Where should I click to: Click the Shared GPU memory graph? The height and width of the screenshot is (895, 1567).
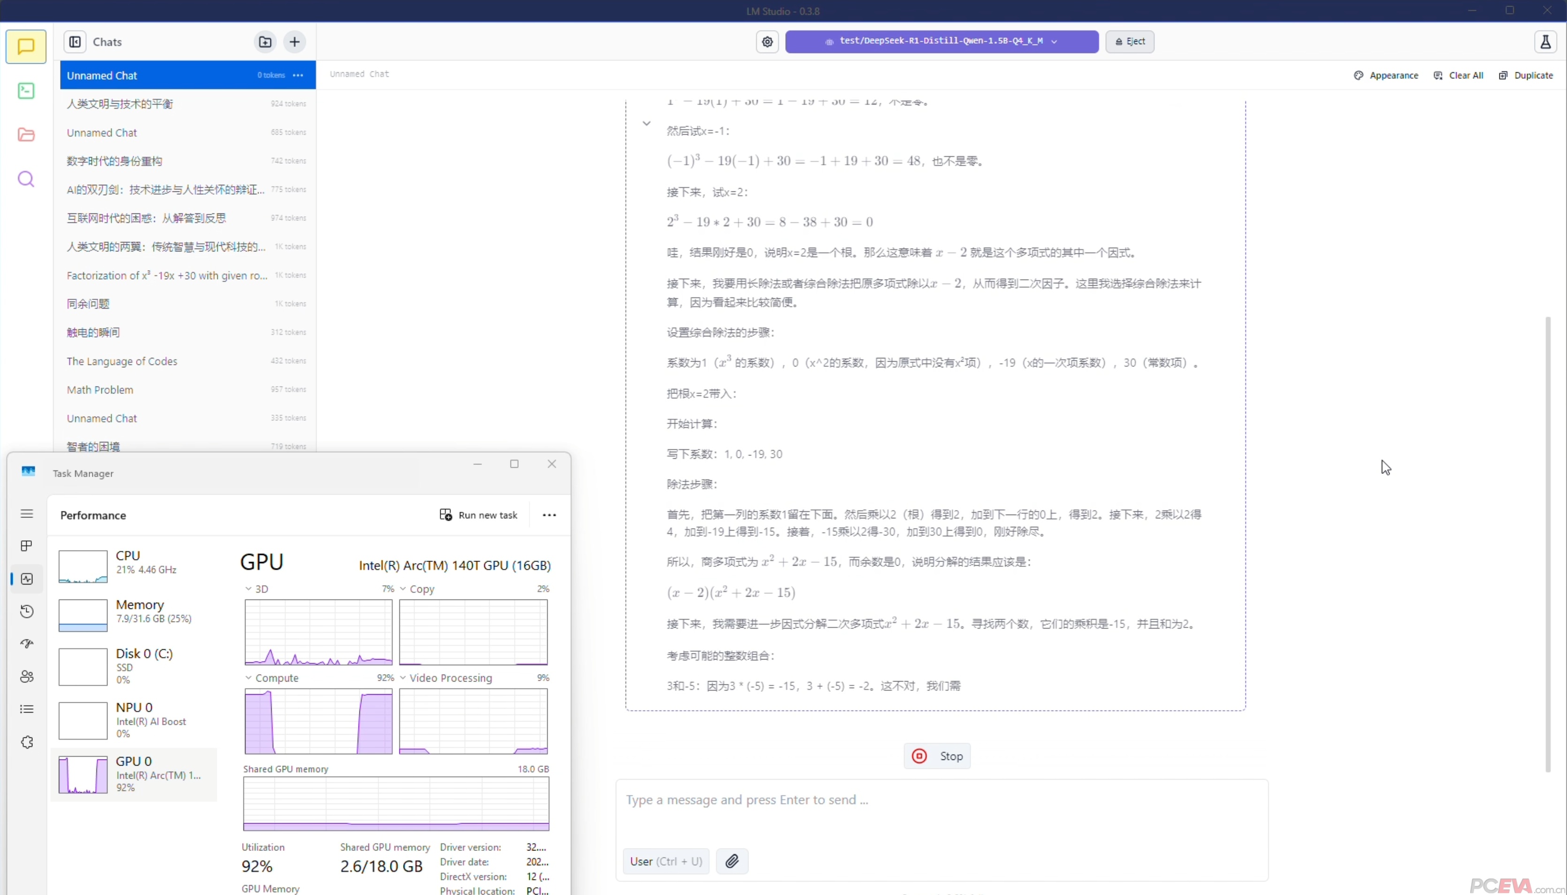coord(396,804)
